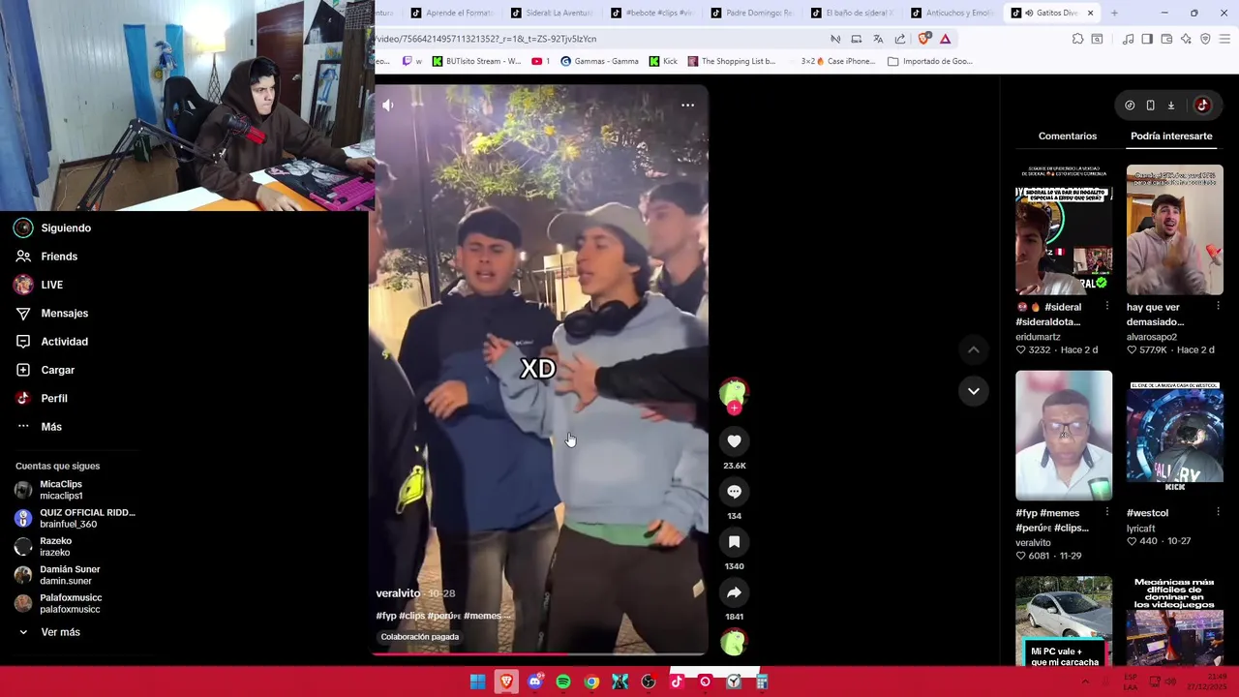Click the #fyp hashtag in the caption

coord(386,616)
